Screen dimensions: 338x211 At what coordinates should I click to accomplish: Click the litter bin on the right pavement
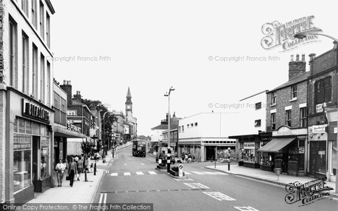pos(277,172)
